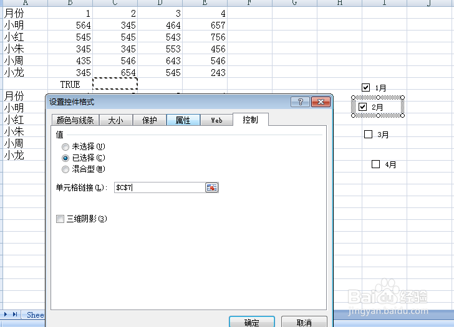Screen dimensions: 454x327
Task: Switch to the Web tab
Action: tap(216, 120)
